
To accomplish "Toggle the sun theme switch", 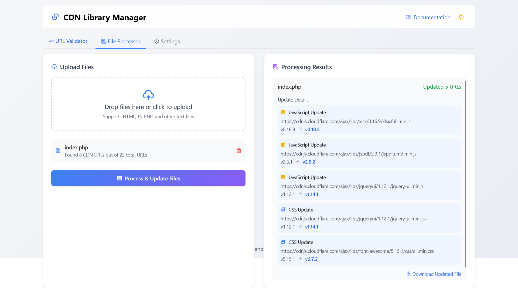I will click(x=461, y=17).
